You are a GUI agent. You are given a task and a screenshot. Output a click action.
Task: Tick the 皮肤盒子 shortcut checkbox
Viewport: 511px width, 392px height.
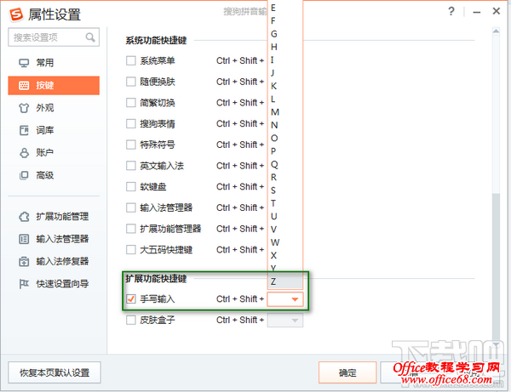click(131, 320)
